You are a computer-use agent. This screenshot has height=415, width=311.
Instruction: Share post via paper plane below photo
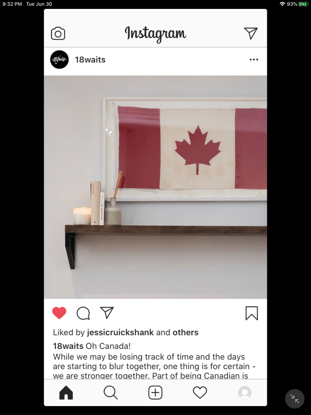pyautogui.click(x=107, y=312)
